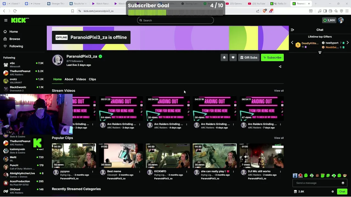Open options for 3 days ago video
Viewport: 351px width, 197px height.
click(x=140, y=124)
